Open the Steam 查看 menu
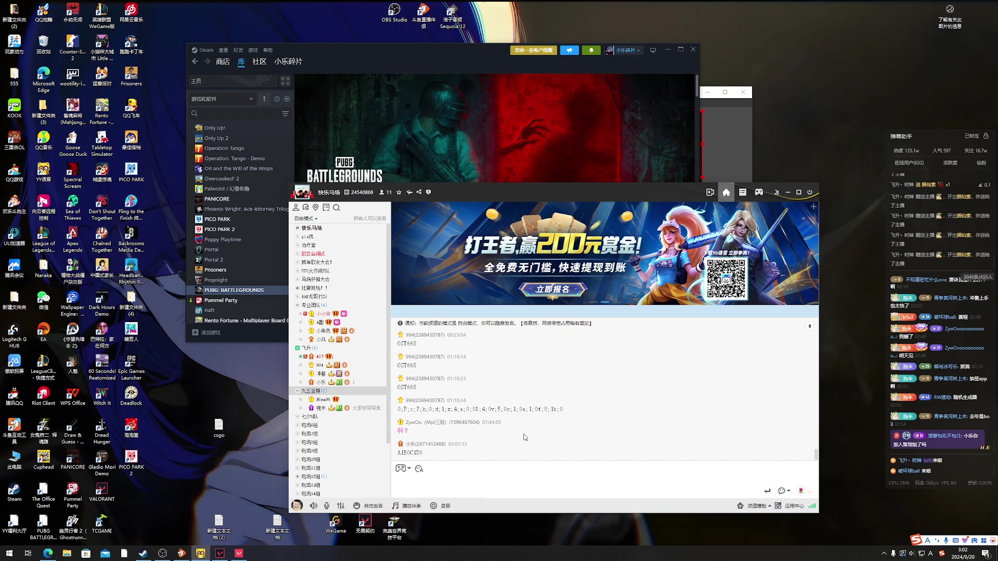998x561 pixels. click(x=223, y=50)
